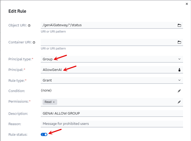Open the Rule type dropdown

point(112,80)
